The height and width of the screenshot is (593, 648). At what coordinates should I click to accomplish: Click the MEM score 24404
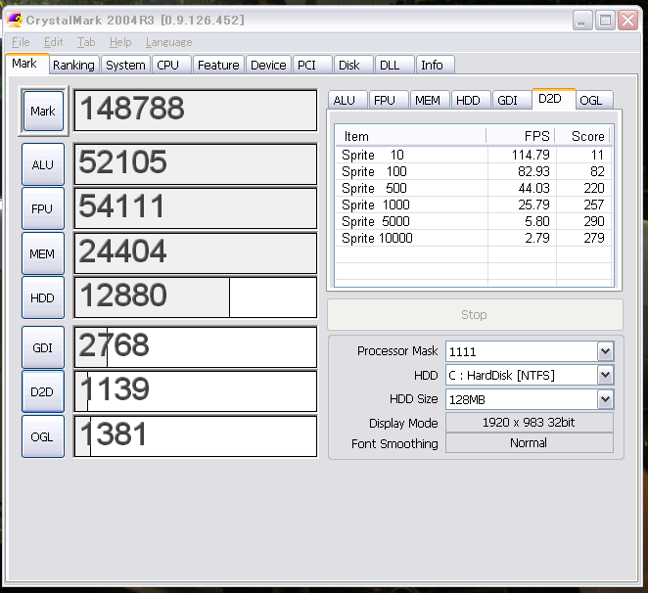(x=196, y=252)
